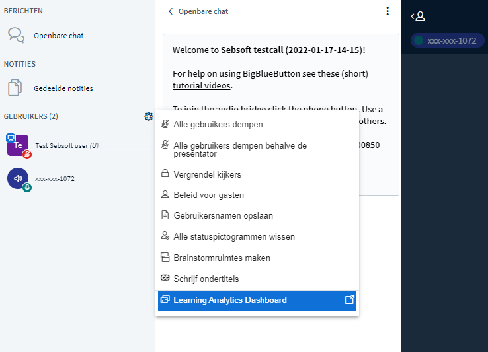
Task: Open Learning Analytics Dashboard
Action: click(257, 300)
